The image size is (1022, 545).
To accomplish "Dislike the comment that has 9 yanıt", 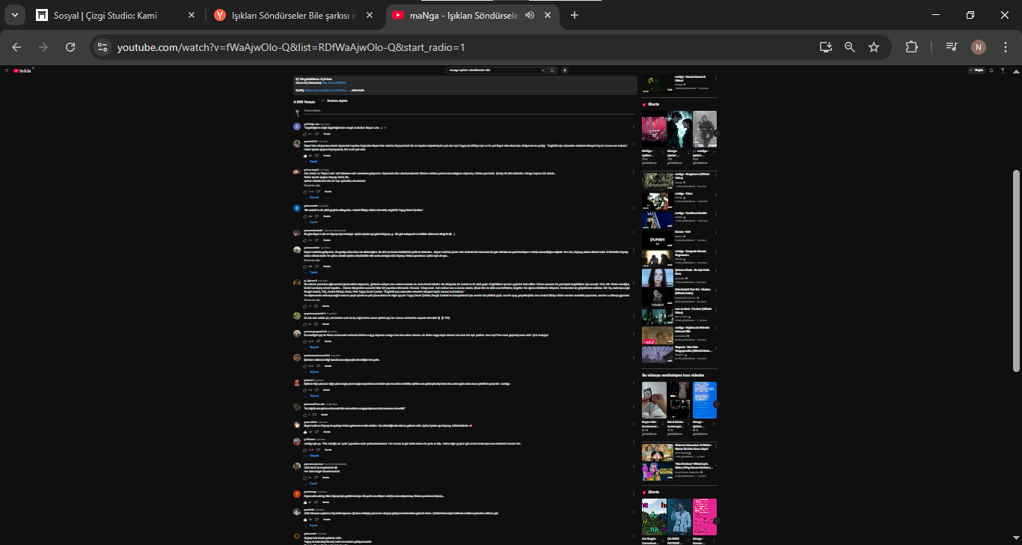I will pyautogui.click(x=316, y=156).
